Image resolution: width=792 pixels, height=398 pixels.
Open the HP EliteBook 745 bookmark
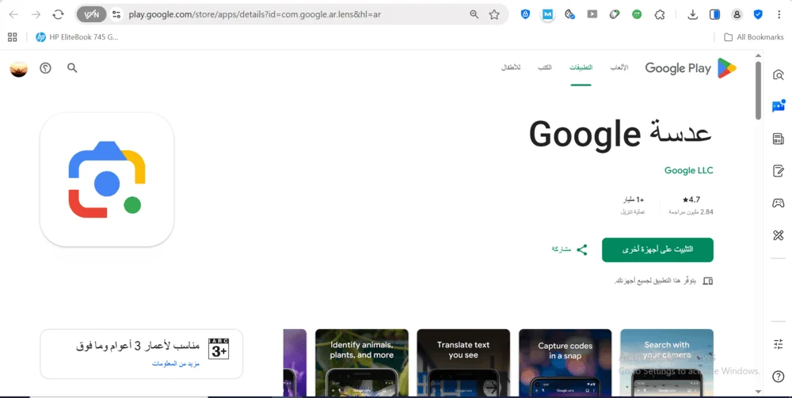tap(77, 37)
